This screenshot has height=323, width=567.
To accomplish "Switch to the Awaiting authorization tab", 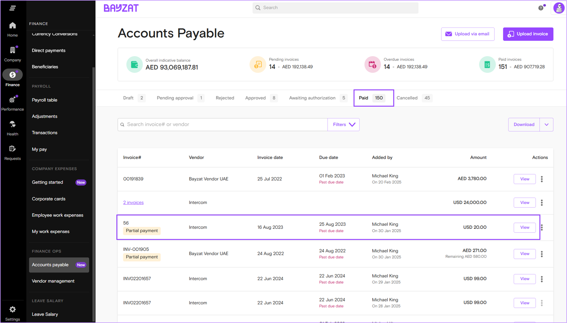I will (318, 98).
